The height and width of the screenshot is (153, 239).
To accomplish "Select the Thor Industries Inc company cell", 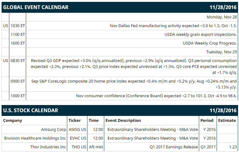I will pos(48,147).
